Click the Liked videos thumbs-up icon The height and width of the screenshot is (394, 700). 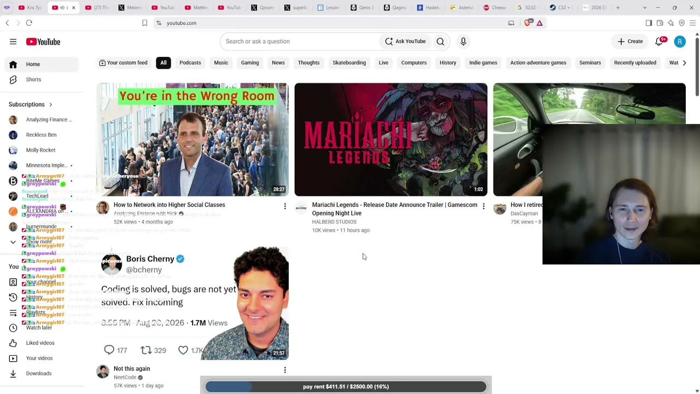(13, 343)
